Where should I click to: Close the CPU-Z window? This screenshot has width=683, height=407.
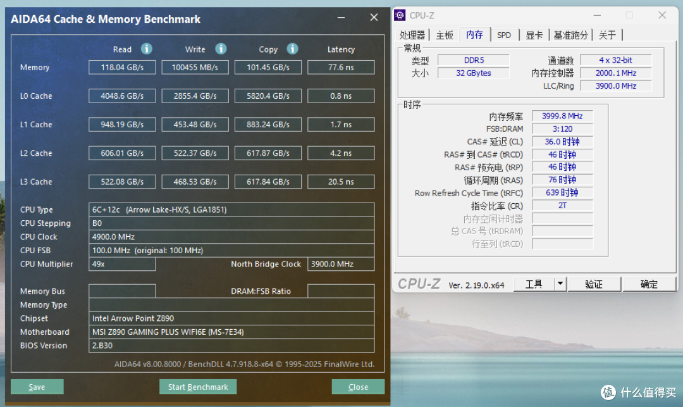click(662, 15)
